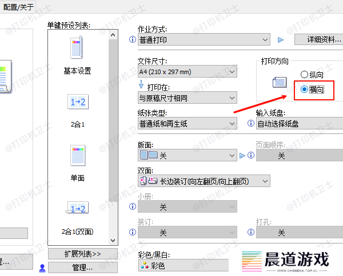Image resolution: width=343 pixels, height=276 pixels.
Task: Select 纵向 portrait orientation radio
Action: [x=304, y=75]
